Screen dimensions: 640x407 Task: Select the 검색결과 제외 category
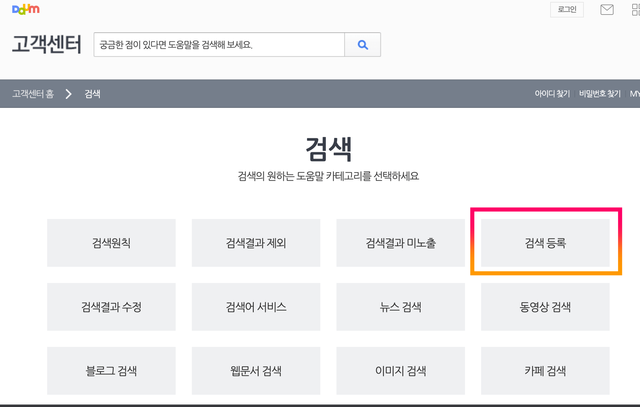point(256,243)
